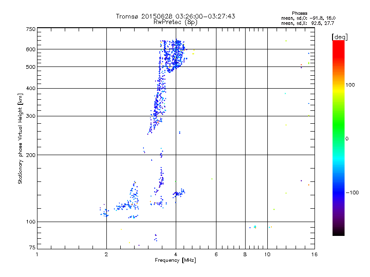This screenshot has height=277, width=370.
Task: Click the plot title 'Tromsø 20150628 03:26:00-03:27:43'
Action: click(175, 16)
